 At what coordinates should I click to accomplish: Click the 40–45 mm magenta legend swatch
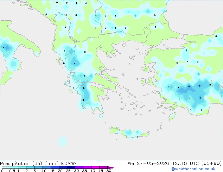pos(95,167)
